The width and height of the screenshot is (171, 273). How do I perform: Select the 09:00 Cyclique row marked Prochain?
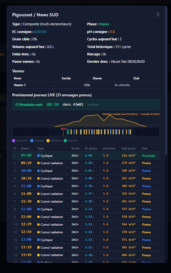coord(86,156)
